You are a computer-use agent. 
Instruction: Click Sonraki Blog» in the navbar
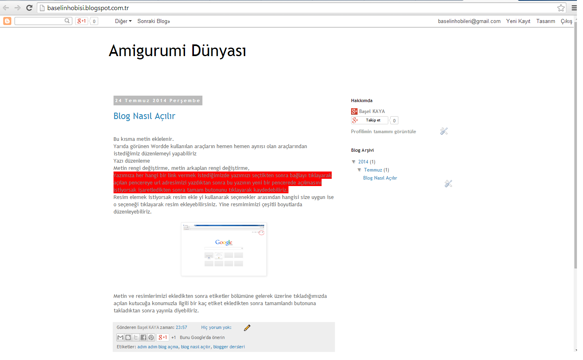pyautogui.click(x=154, y=21)
